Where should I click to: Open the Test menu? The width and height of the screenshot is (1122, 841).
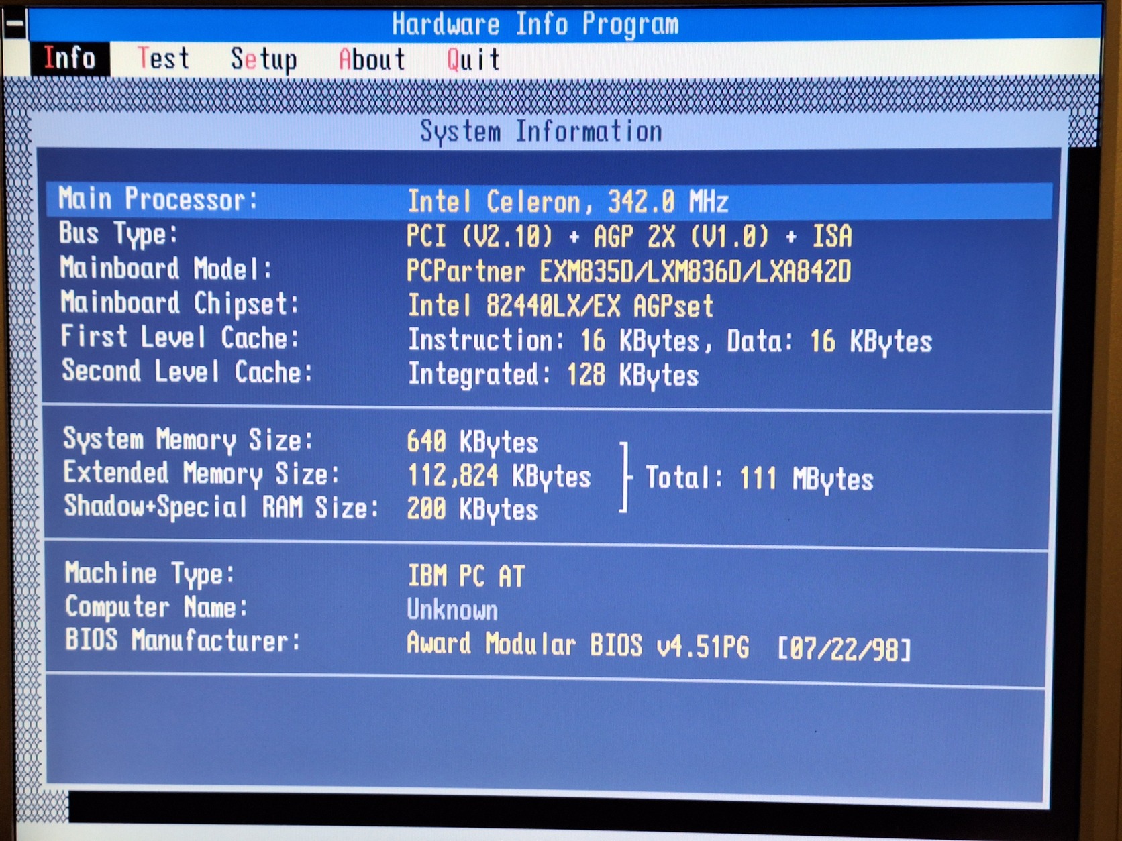coord(163,58)
